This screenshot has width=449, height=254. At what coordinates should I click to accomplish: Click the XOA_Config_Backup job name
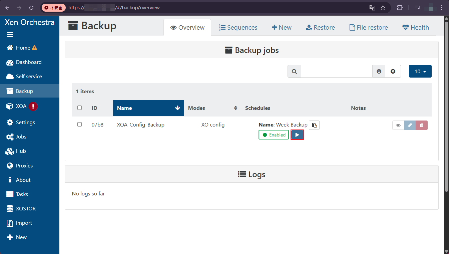tap(140, 125)
